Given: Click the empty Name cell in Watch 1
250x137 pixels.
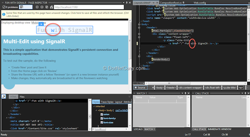Looking at the screenshot, I should pyautogui.click(x=141, y=101).
